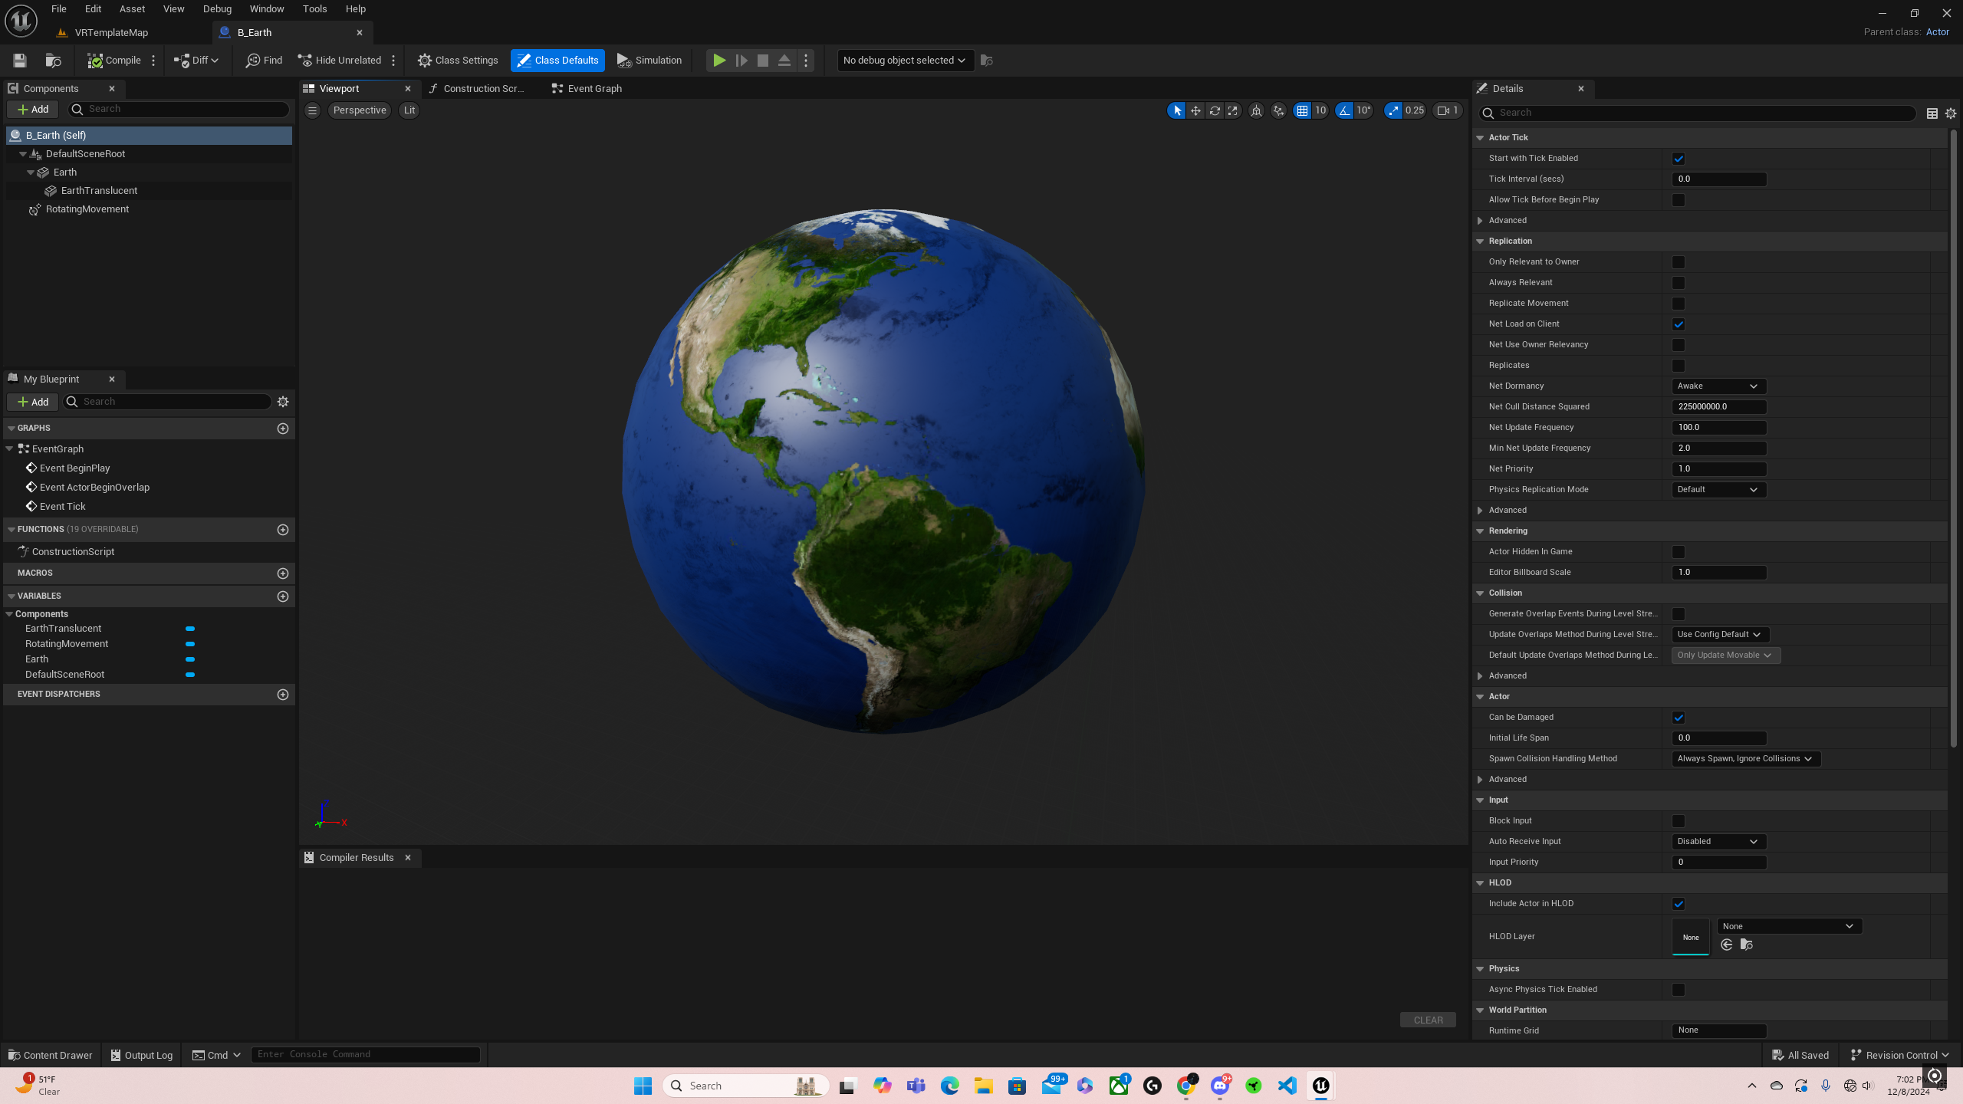Expand Advanced under Replication

click(1480, 511)
